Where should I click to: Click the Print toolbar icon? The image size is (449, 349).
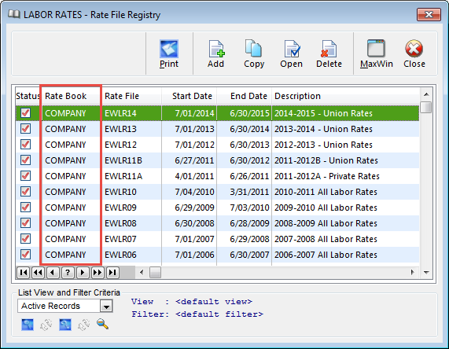(x=169, y=54)
